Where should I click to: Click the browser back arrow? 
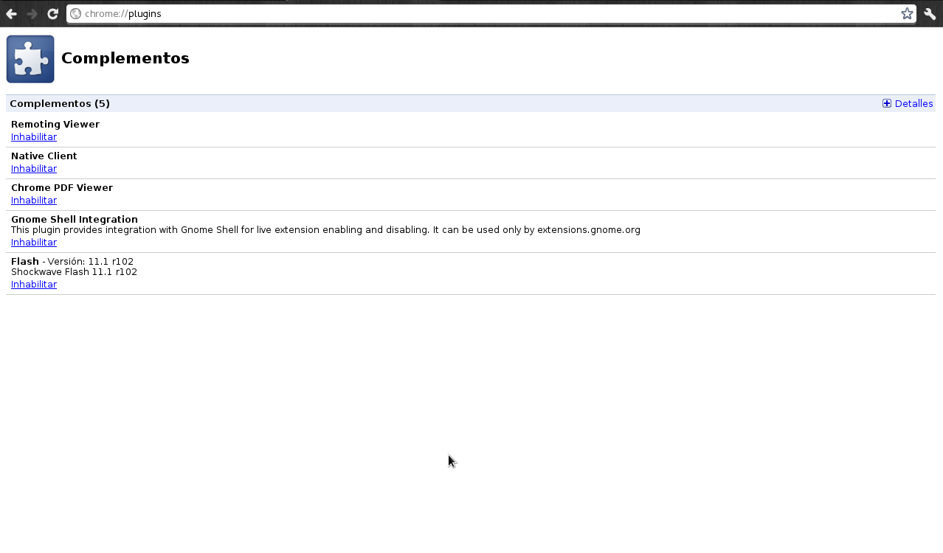tap(11, 14)
